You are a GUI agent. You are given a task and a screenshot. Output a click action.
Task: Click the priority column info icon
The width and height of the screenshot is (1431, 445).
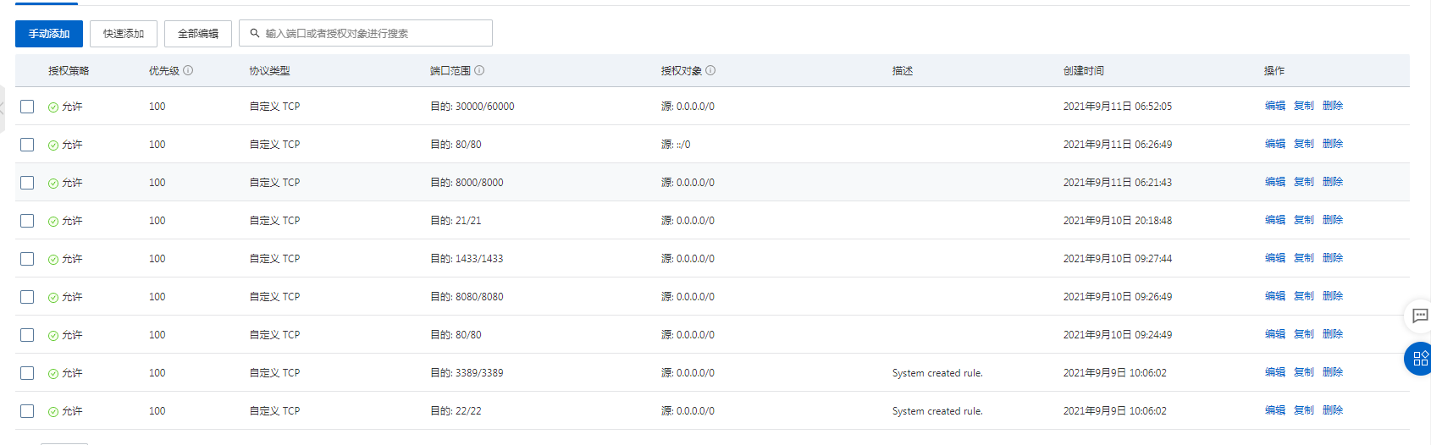188,71
